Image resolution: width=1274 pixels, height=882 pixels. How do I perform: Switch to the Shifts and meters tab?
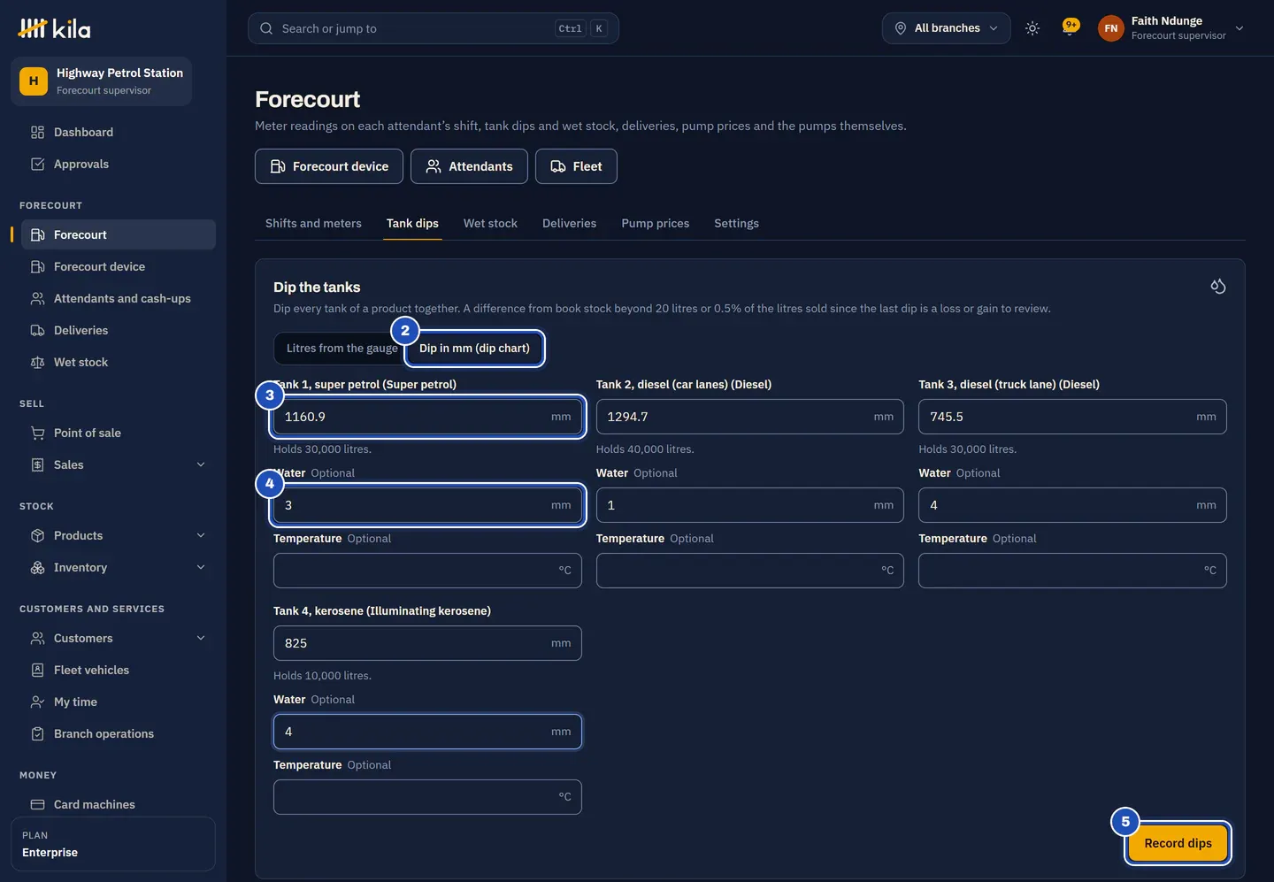[313, 224]
